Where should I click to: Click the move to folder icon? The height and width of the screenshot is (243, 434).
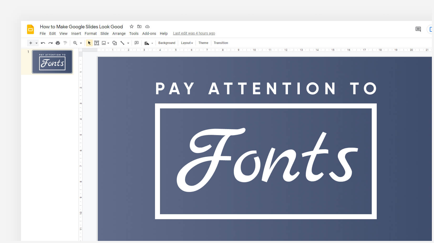139,26
